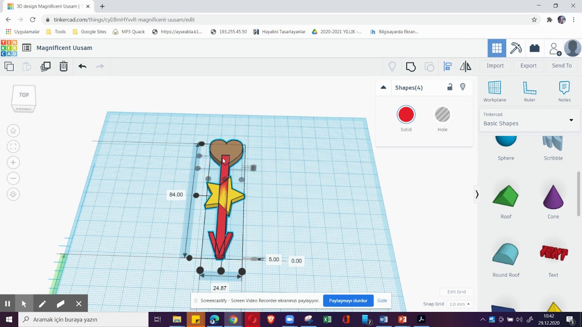Click the 5.00 height dimension
The image size is (582, 327).
point(274,260)
